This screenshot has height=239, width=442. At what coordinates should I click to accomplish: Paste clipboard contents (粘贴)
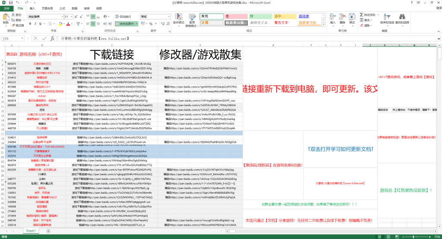coord(5,20)
